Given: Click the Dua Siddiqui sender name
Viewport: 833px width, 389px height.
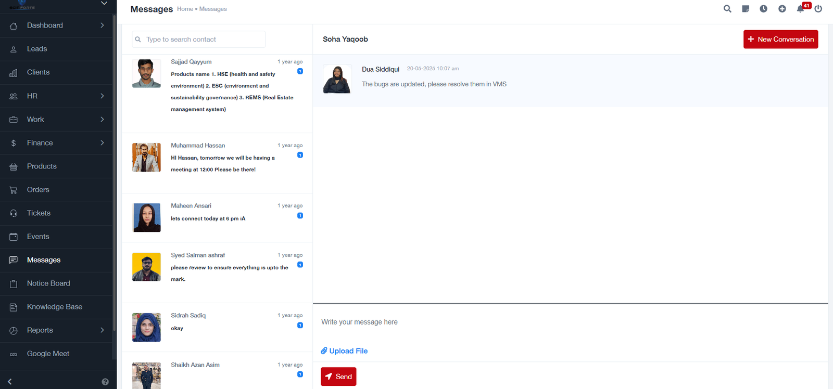Looking at the screenshot, I should point(381,69).
